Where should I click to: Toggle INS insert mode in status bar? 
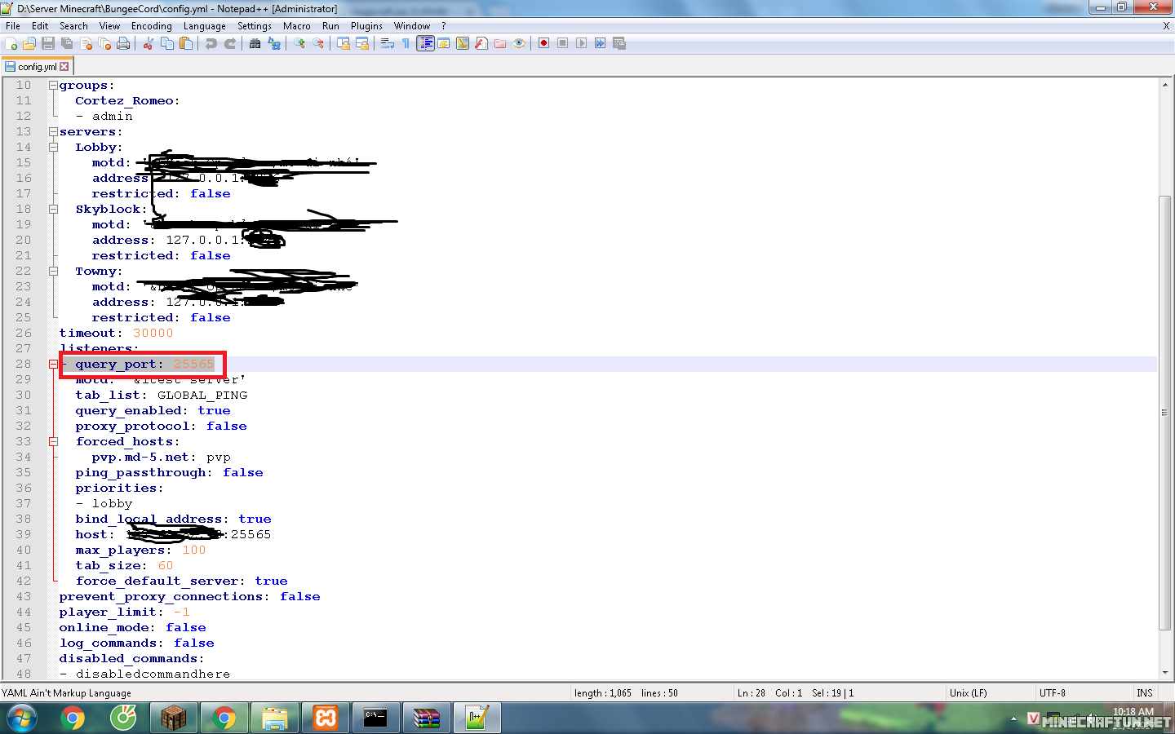coord(1145,693)
